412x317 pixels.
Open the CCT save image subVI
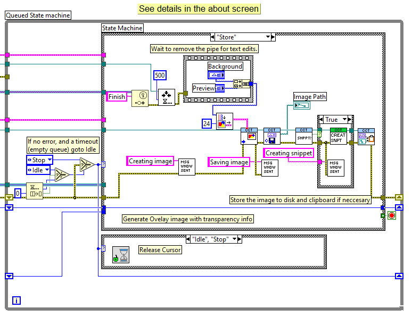tap(272, 136)
